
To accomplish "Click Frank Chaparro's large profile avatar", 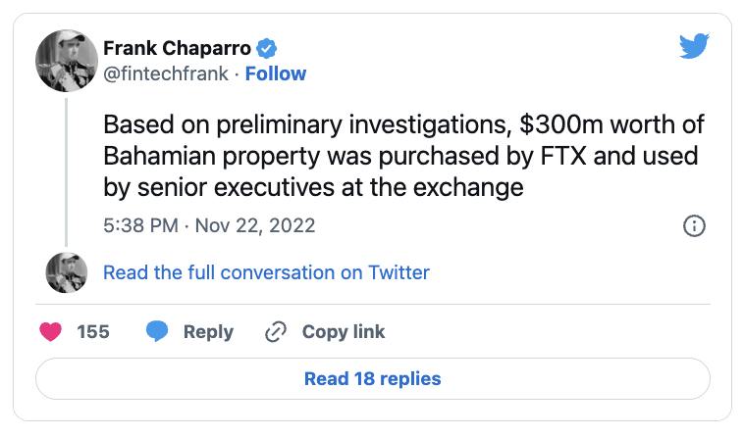I will [68, 61].
